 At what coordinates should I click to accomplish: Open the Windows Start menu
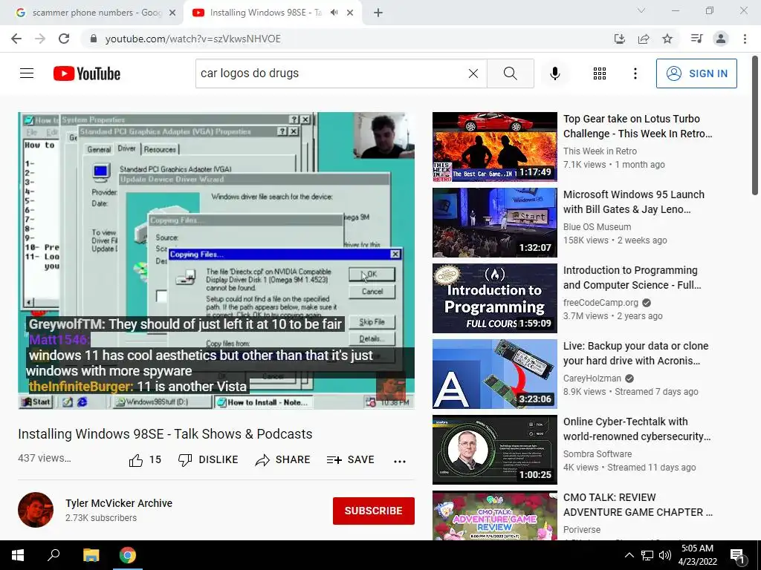(x=18, y=555)
